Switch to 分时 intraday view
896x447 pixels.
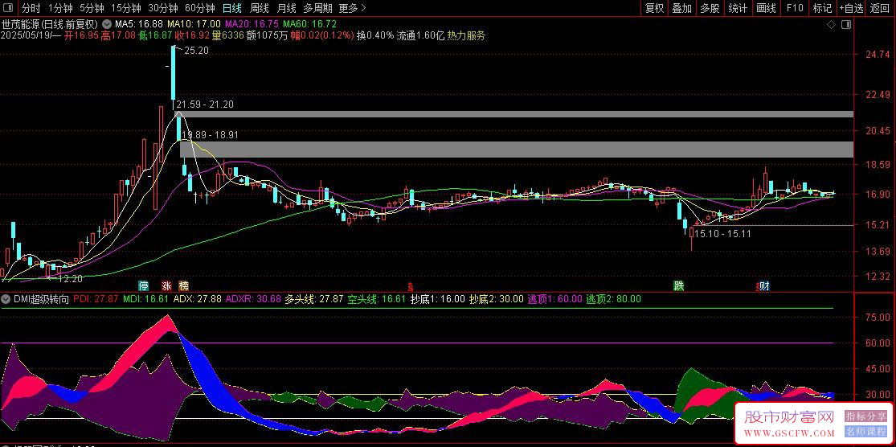pyautogui.click(x=31, y=8)
